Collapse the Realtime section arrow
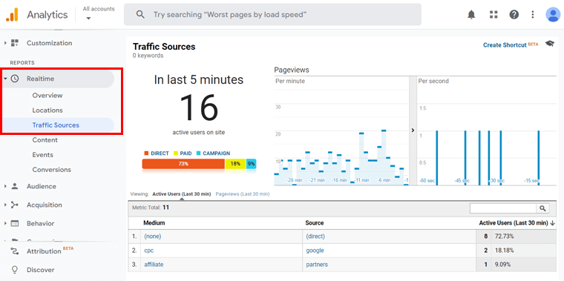564x281 pixels. click(5, 79)
